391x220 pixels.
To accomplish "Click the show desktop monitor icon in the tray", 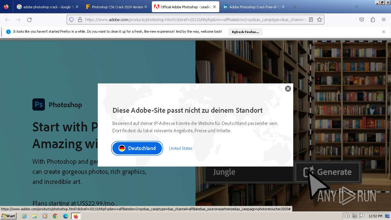I will pos(387,216).
